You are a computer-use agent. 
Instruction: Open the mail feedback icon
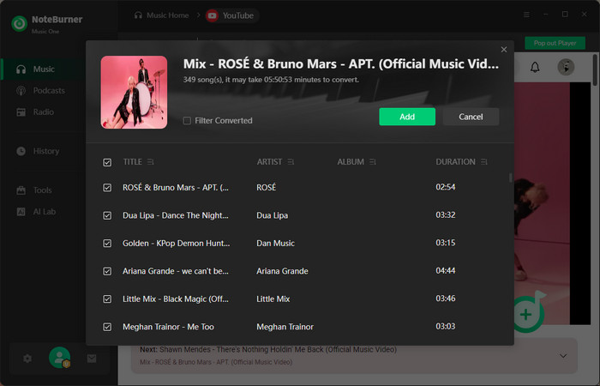tap(92, 359)
